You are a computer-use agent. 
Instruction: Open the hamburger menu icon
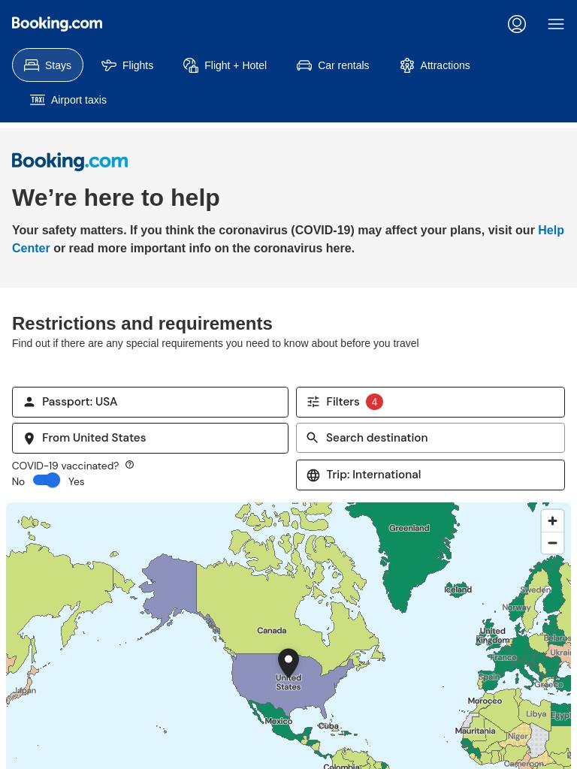coord(556,23)
